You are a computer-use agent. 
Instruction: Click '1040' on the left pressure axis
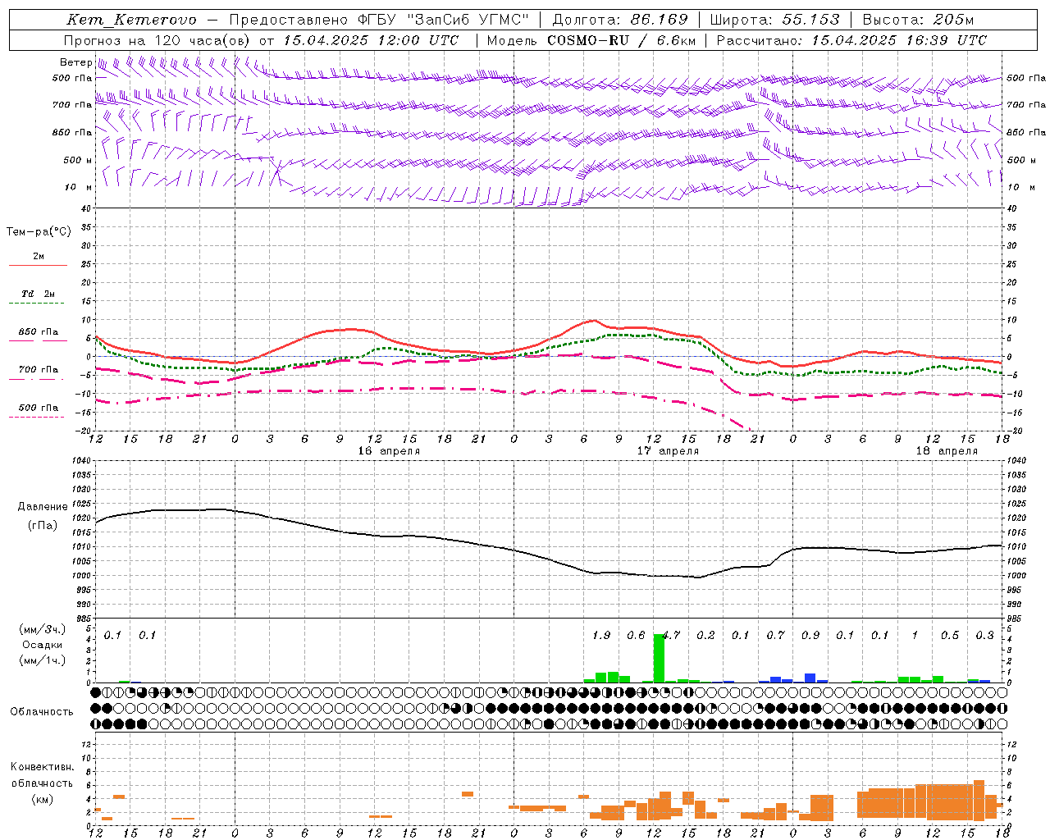tap(82, 461)
